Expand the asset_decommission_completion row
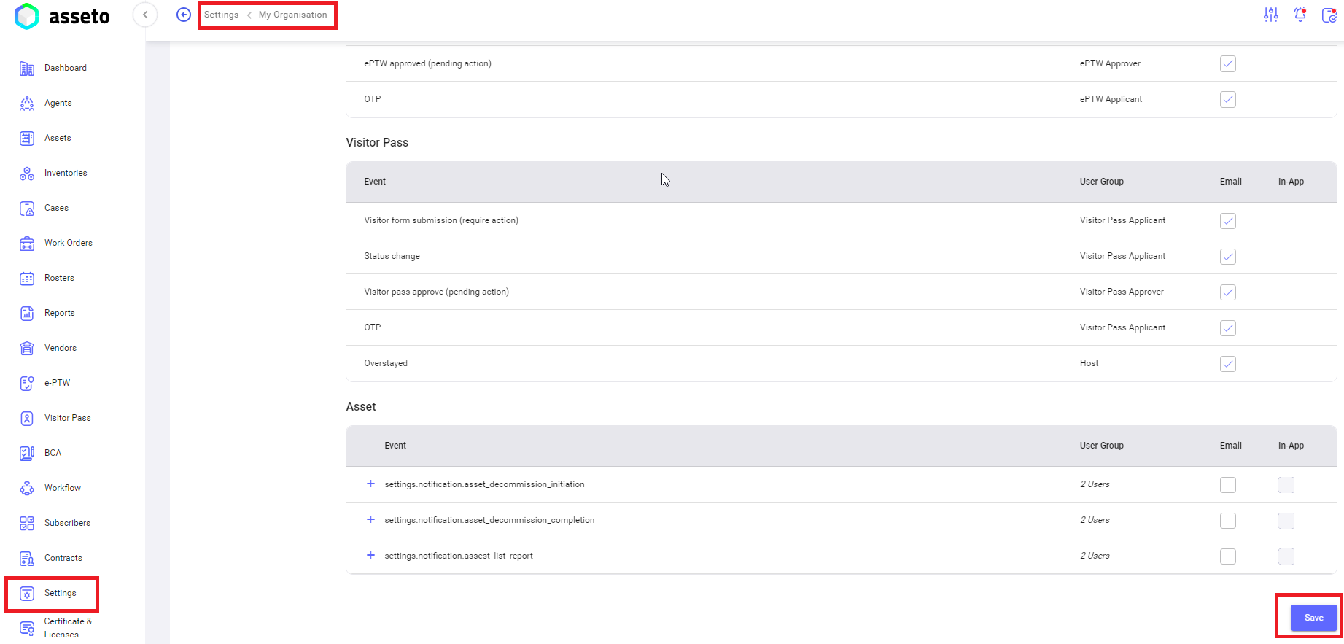The image size is (1344, 644). pyautogui.click(x=370, y=520)
